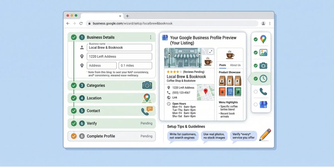
Task: Expand the Complete Profile step
Action: [112, 136]
